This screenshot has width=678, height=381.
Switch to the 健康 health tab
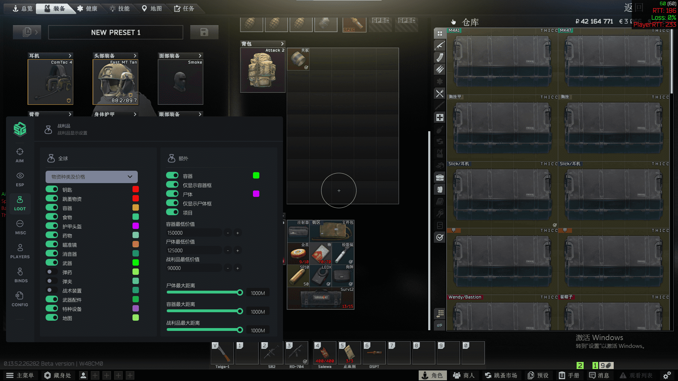pyautogui.click(x=87, y=8)
